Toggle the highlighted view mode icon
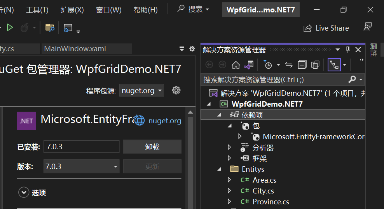 pyautogui.click(x=334, y=65)
